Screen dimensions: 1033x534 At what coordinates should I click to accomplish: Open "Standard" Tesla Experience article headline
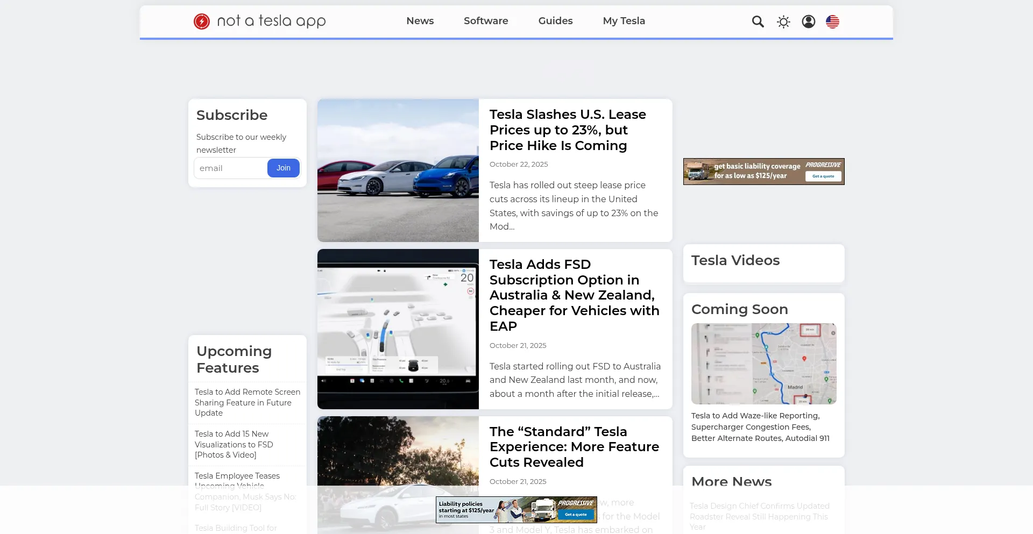coord(574,447)
